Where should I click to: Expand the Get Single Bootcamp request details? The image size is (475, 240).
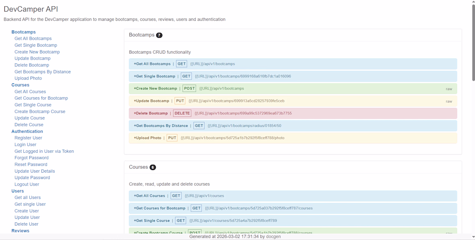pos(155,76)
